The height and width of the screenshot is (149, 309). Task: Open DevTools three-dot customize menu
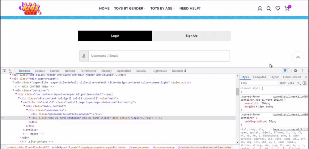pyautogui.click(x=302, y=71)
